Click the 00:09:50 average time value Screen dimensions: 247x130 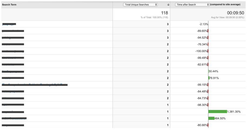(235, 13)
